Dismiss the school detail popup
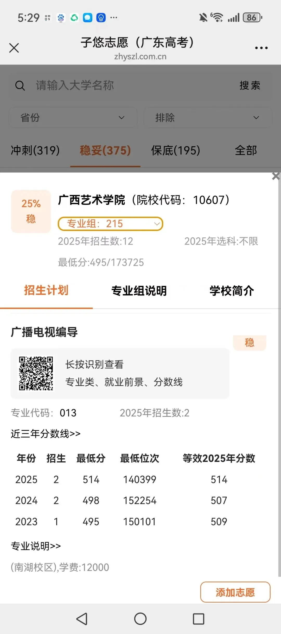Screen dimensions: 281x634 pyautogui.click(x=276, y=176)
